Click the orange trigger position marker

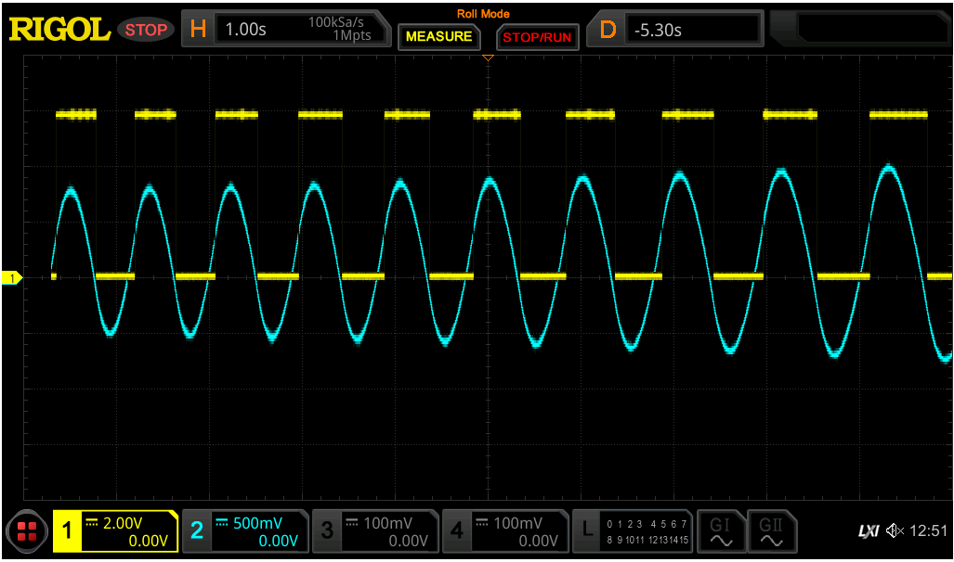click(x=488, y=57)
